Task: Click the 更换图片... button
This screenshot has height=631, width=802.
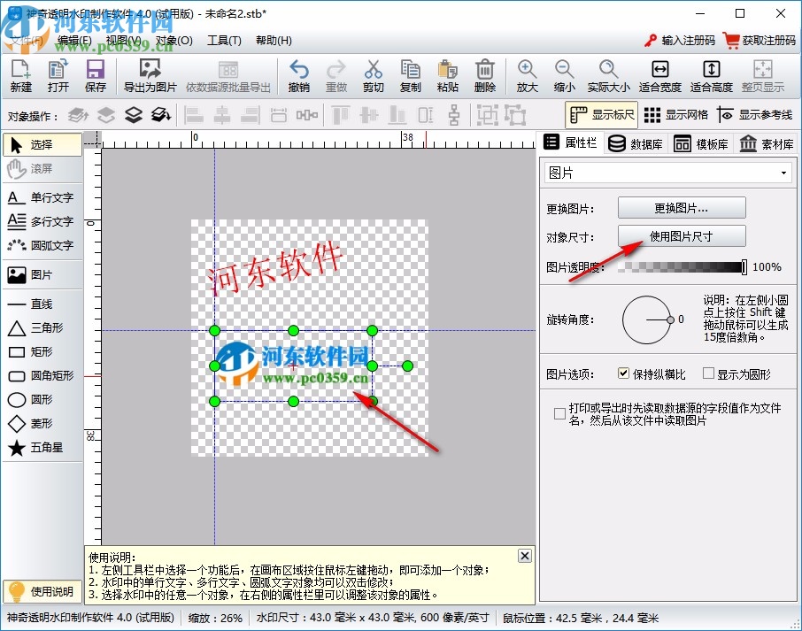Action: coord(682,208)
